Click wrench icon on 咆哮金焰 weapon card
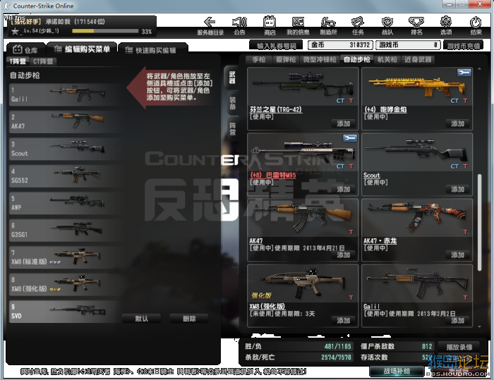The image size is (494, 380). (464, 73)
